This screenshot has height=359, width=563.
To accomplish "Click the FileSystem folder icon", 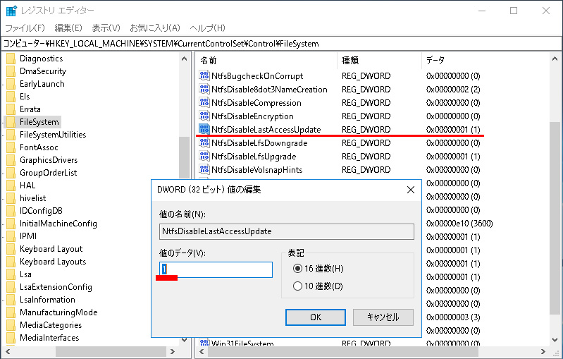I will (x=11, y=122).
